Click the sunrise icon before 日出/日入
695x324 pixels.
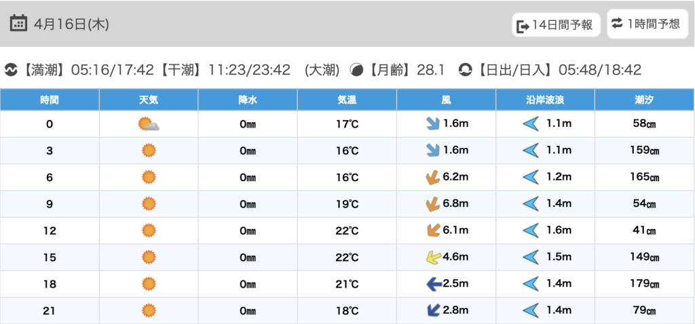(x=465, y=70)
